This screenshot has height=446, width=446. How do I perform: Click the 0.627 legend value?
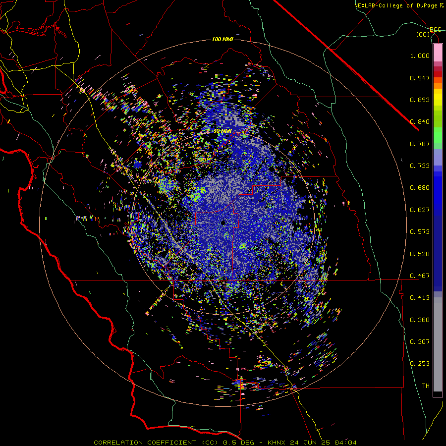click(x=420, y=210)
